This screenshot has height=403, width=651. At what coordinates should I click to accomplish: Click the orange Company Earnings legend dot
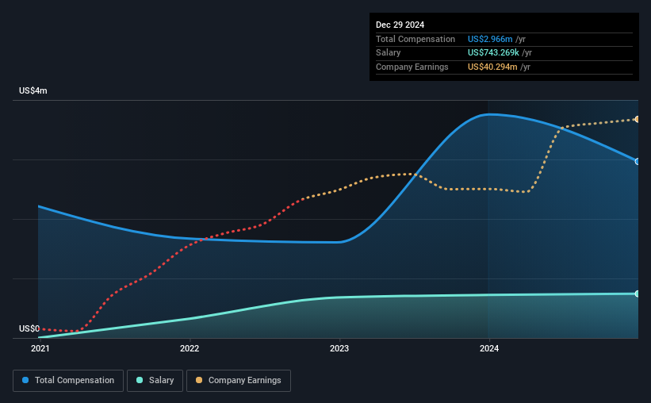coord(199,380)
